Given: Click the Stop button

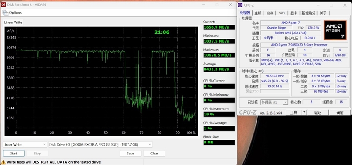Looking at the screenshot, I should pos(37,153).
